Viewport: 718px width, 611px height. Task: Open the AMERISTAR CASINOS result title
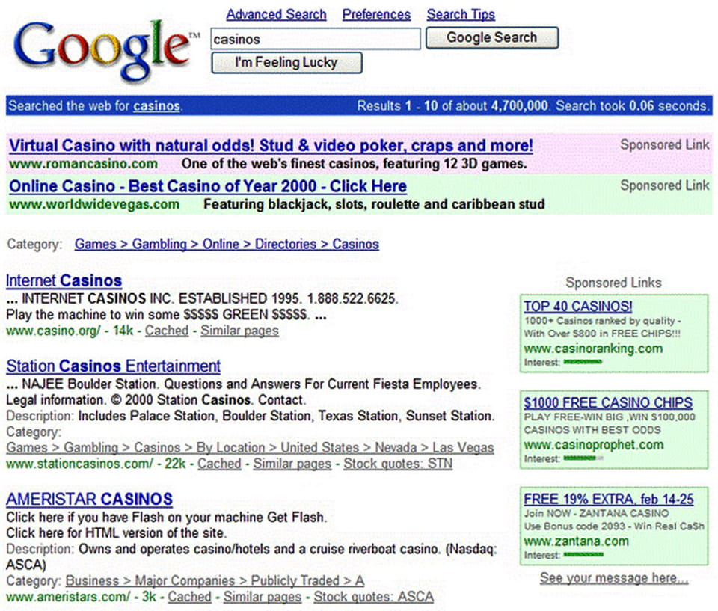pos(89,499)
